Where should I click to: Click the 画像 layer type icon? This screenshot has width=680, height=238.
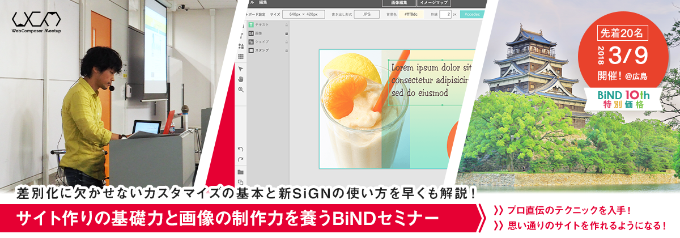pos(251,33)
